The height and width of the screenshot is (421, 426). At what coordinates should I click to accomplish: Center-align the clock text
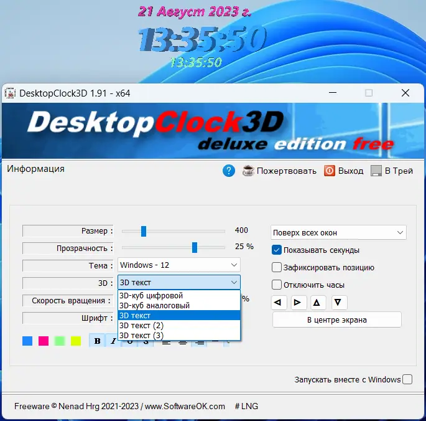183,343
